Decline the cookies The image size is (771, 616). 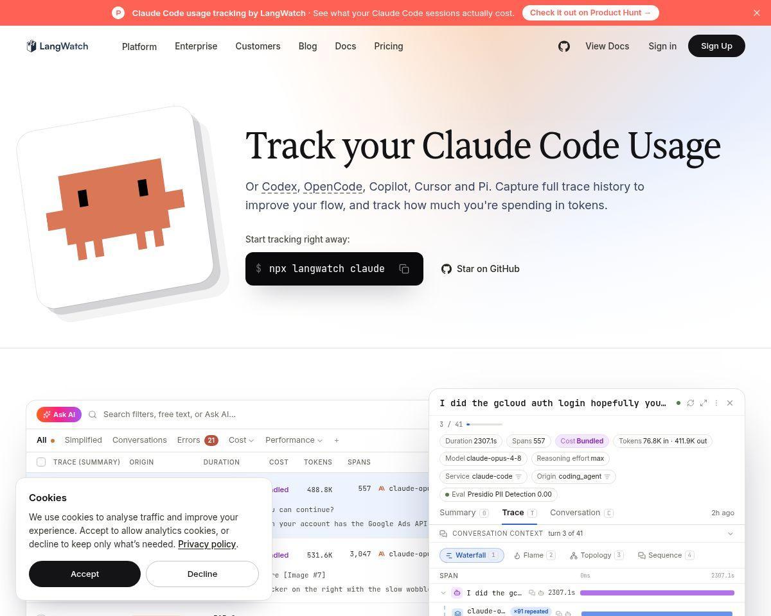(x=202, y=574)
